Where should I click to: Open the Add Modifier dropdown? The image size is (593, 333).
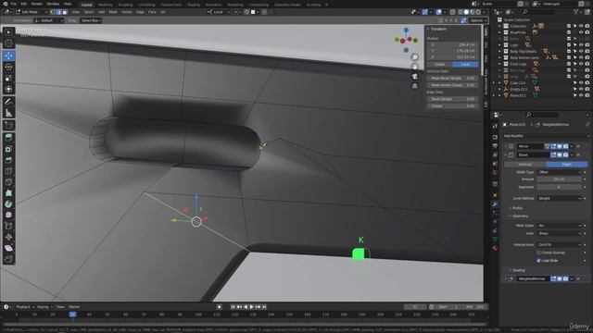[x=546, y=136]
